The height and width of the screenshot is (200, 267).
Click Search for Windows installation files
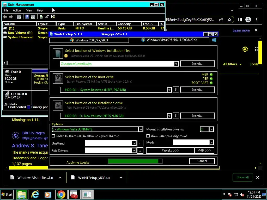click(197, 64)
